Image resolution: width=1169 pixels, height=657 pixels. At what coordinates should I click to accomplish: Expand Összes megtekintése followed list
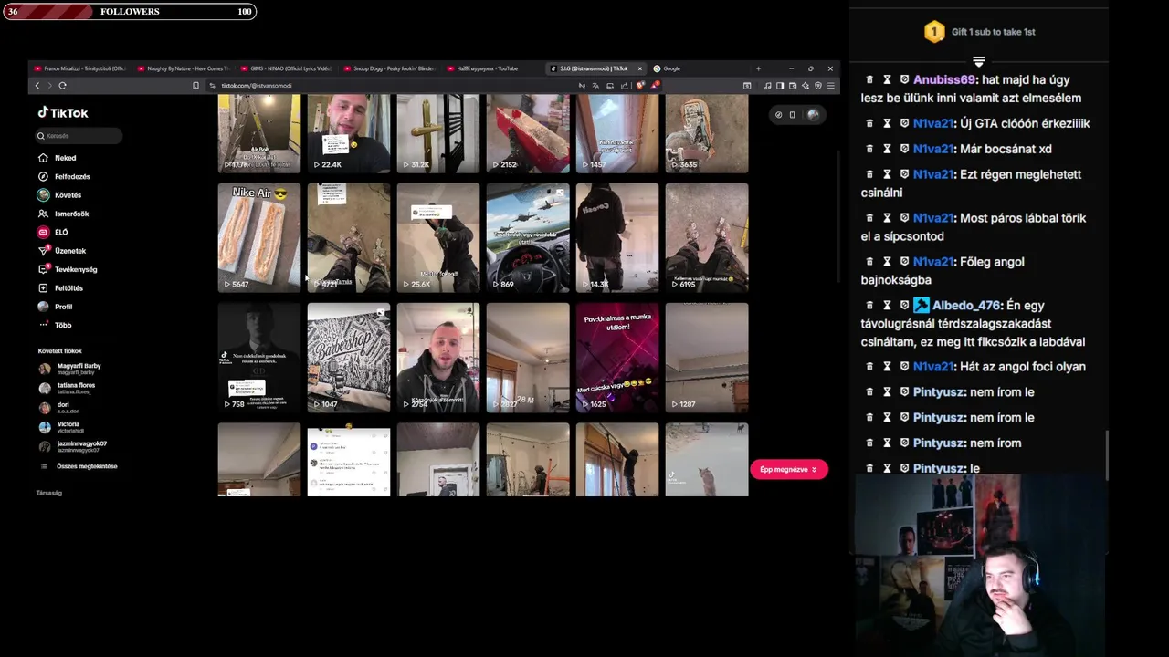[79, 466]
